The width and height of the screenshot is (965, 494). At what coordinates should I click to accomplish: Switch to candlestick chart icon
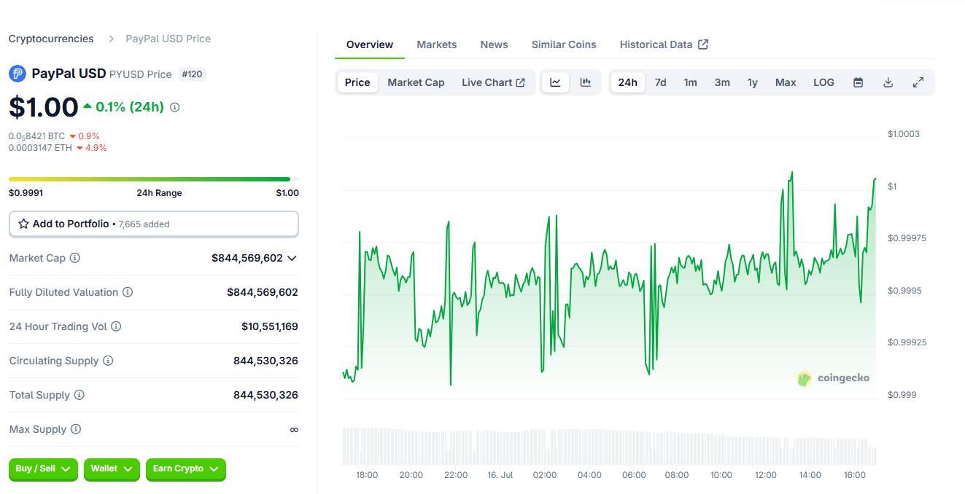tap(585, 82)
